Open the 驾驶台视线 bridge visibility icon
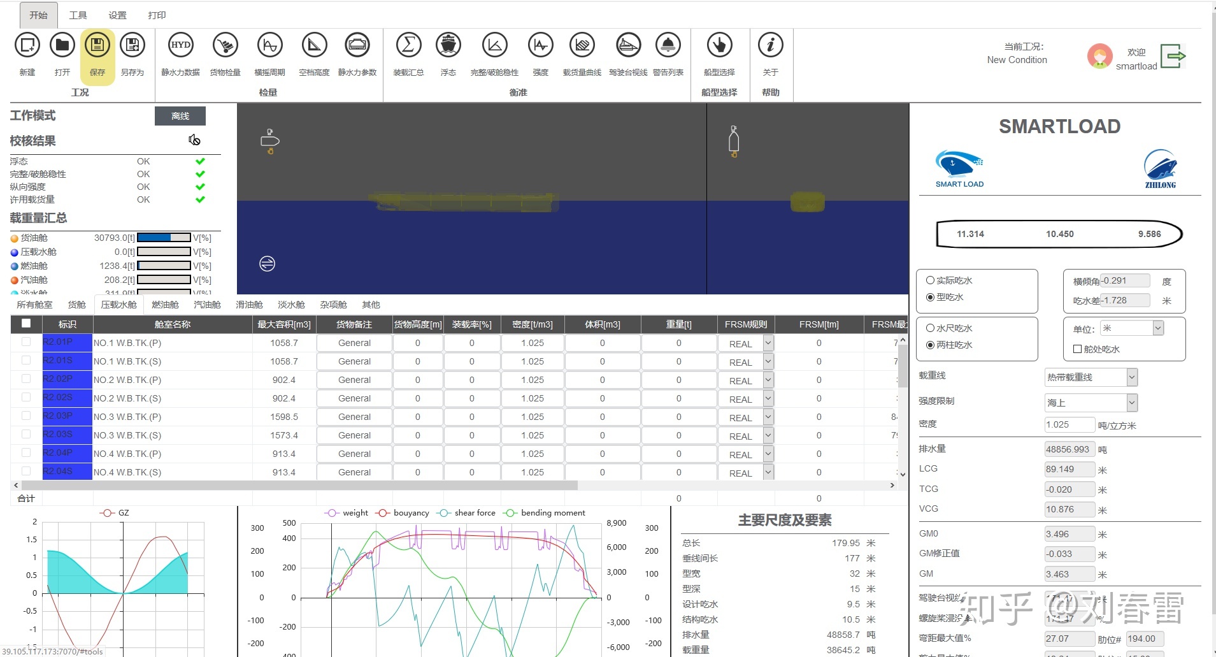Viewport: 1216px width, 657px height. [628, 45]
